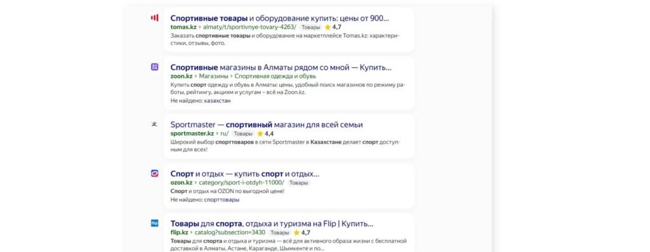Click the tomas.kz red bars favicon
This screenshot has height=252, width=650.
(155, 17)
